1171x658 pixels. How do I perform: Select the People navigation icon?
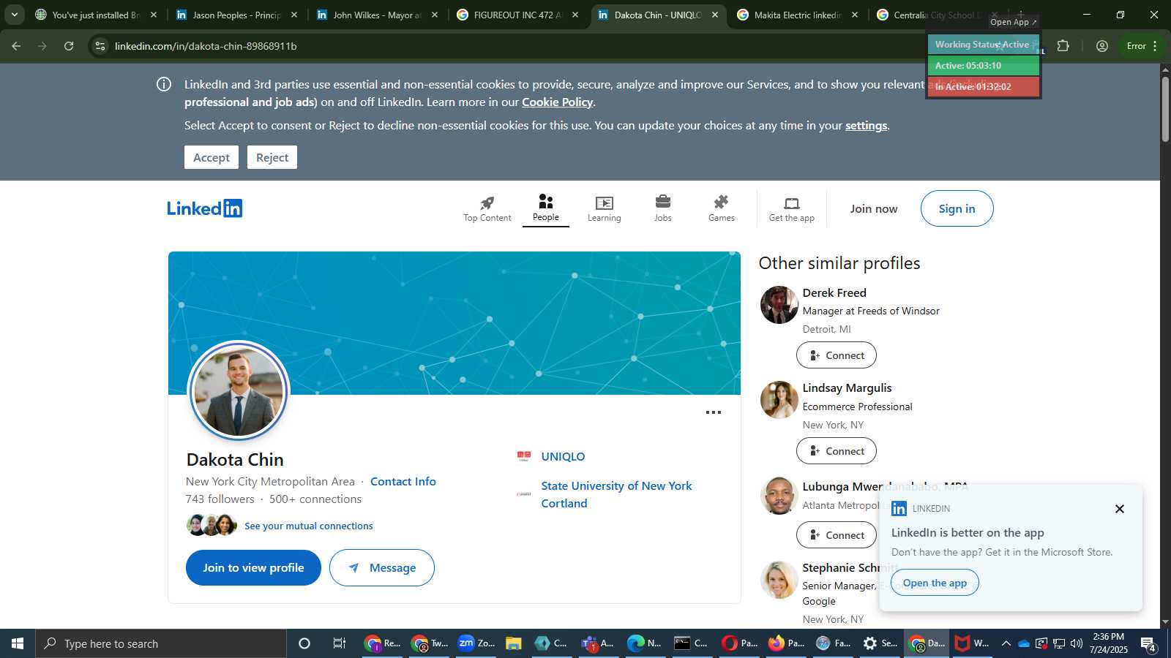click(546, 208)
